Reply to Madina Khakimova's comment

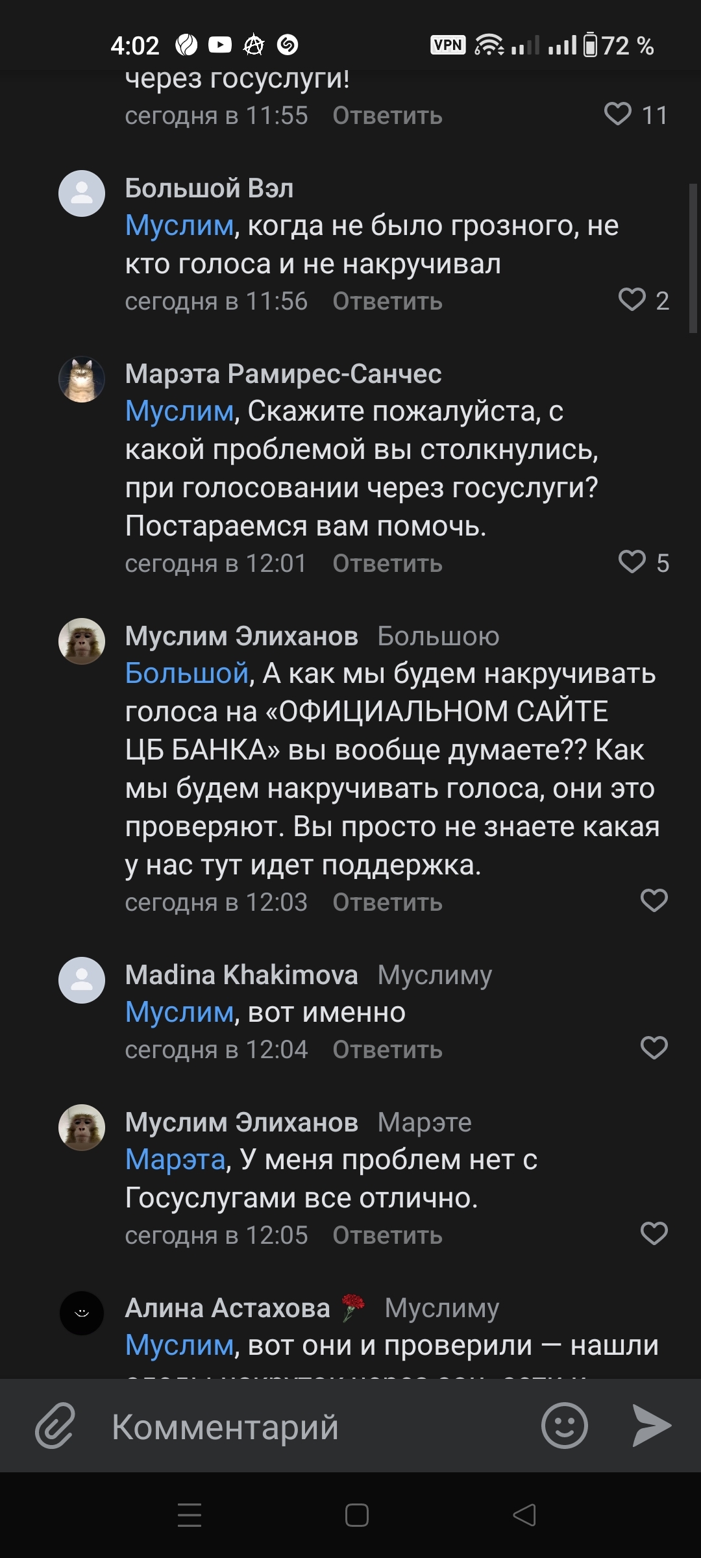point(387,1050)
